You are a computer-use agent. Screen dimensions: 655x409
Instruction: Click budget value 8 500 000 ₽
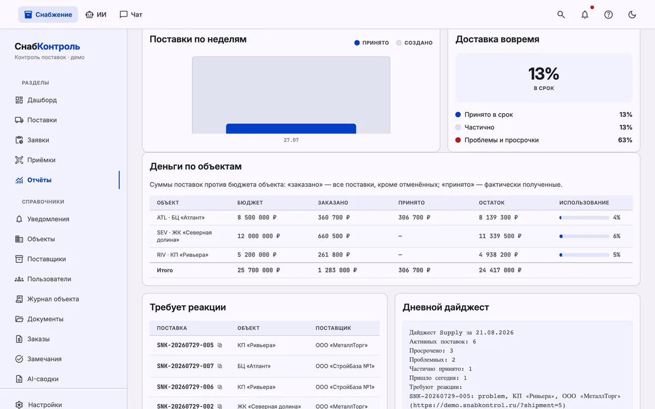pos(257,218)
